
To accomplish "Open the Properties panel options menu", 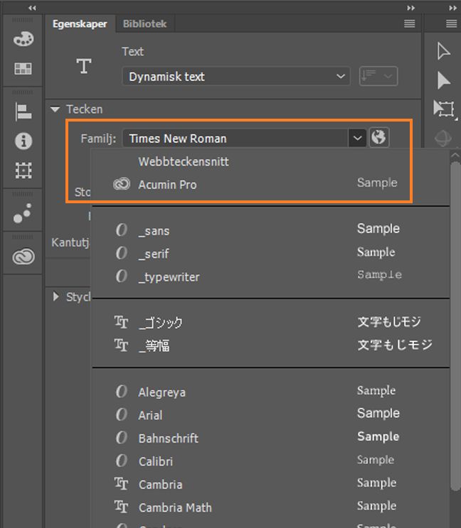I will click(x=410, y=24).
